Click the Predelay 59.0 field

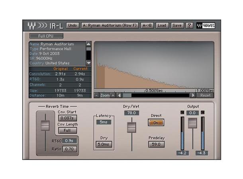pyautogui.click(x=157, y=144)
